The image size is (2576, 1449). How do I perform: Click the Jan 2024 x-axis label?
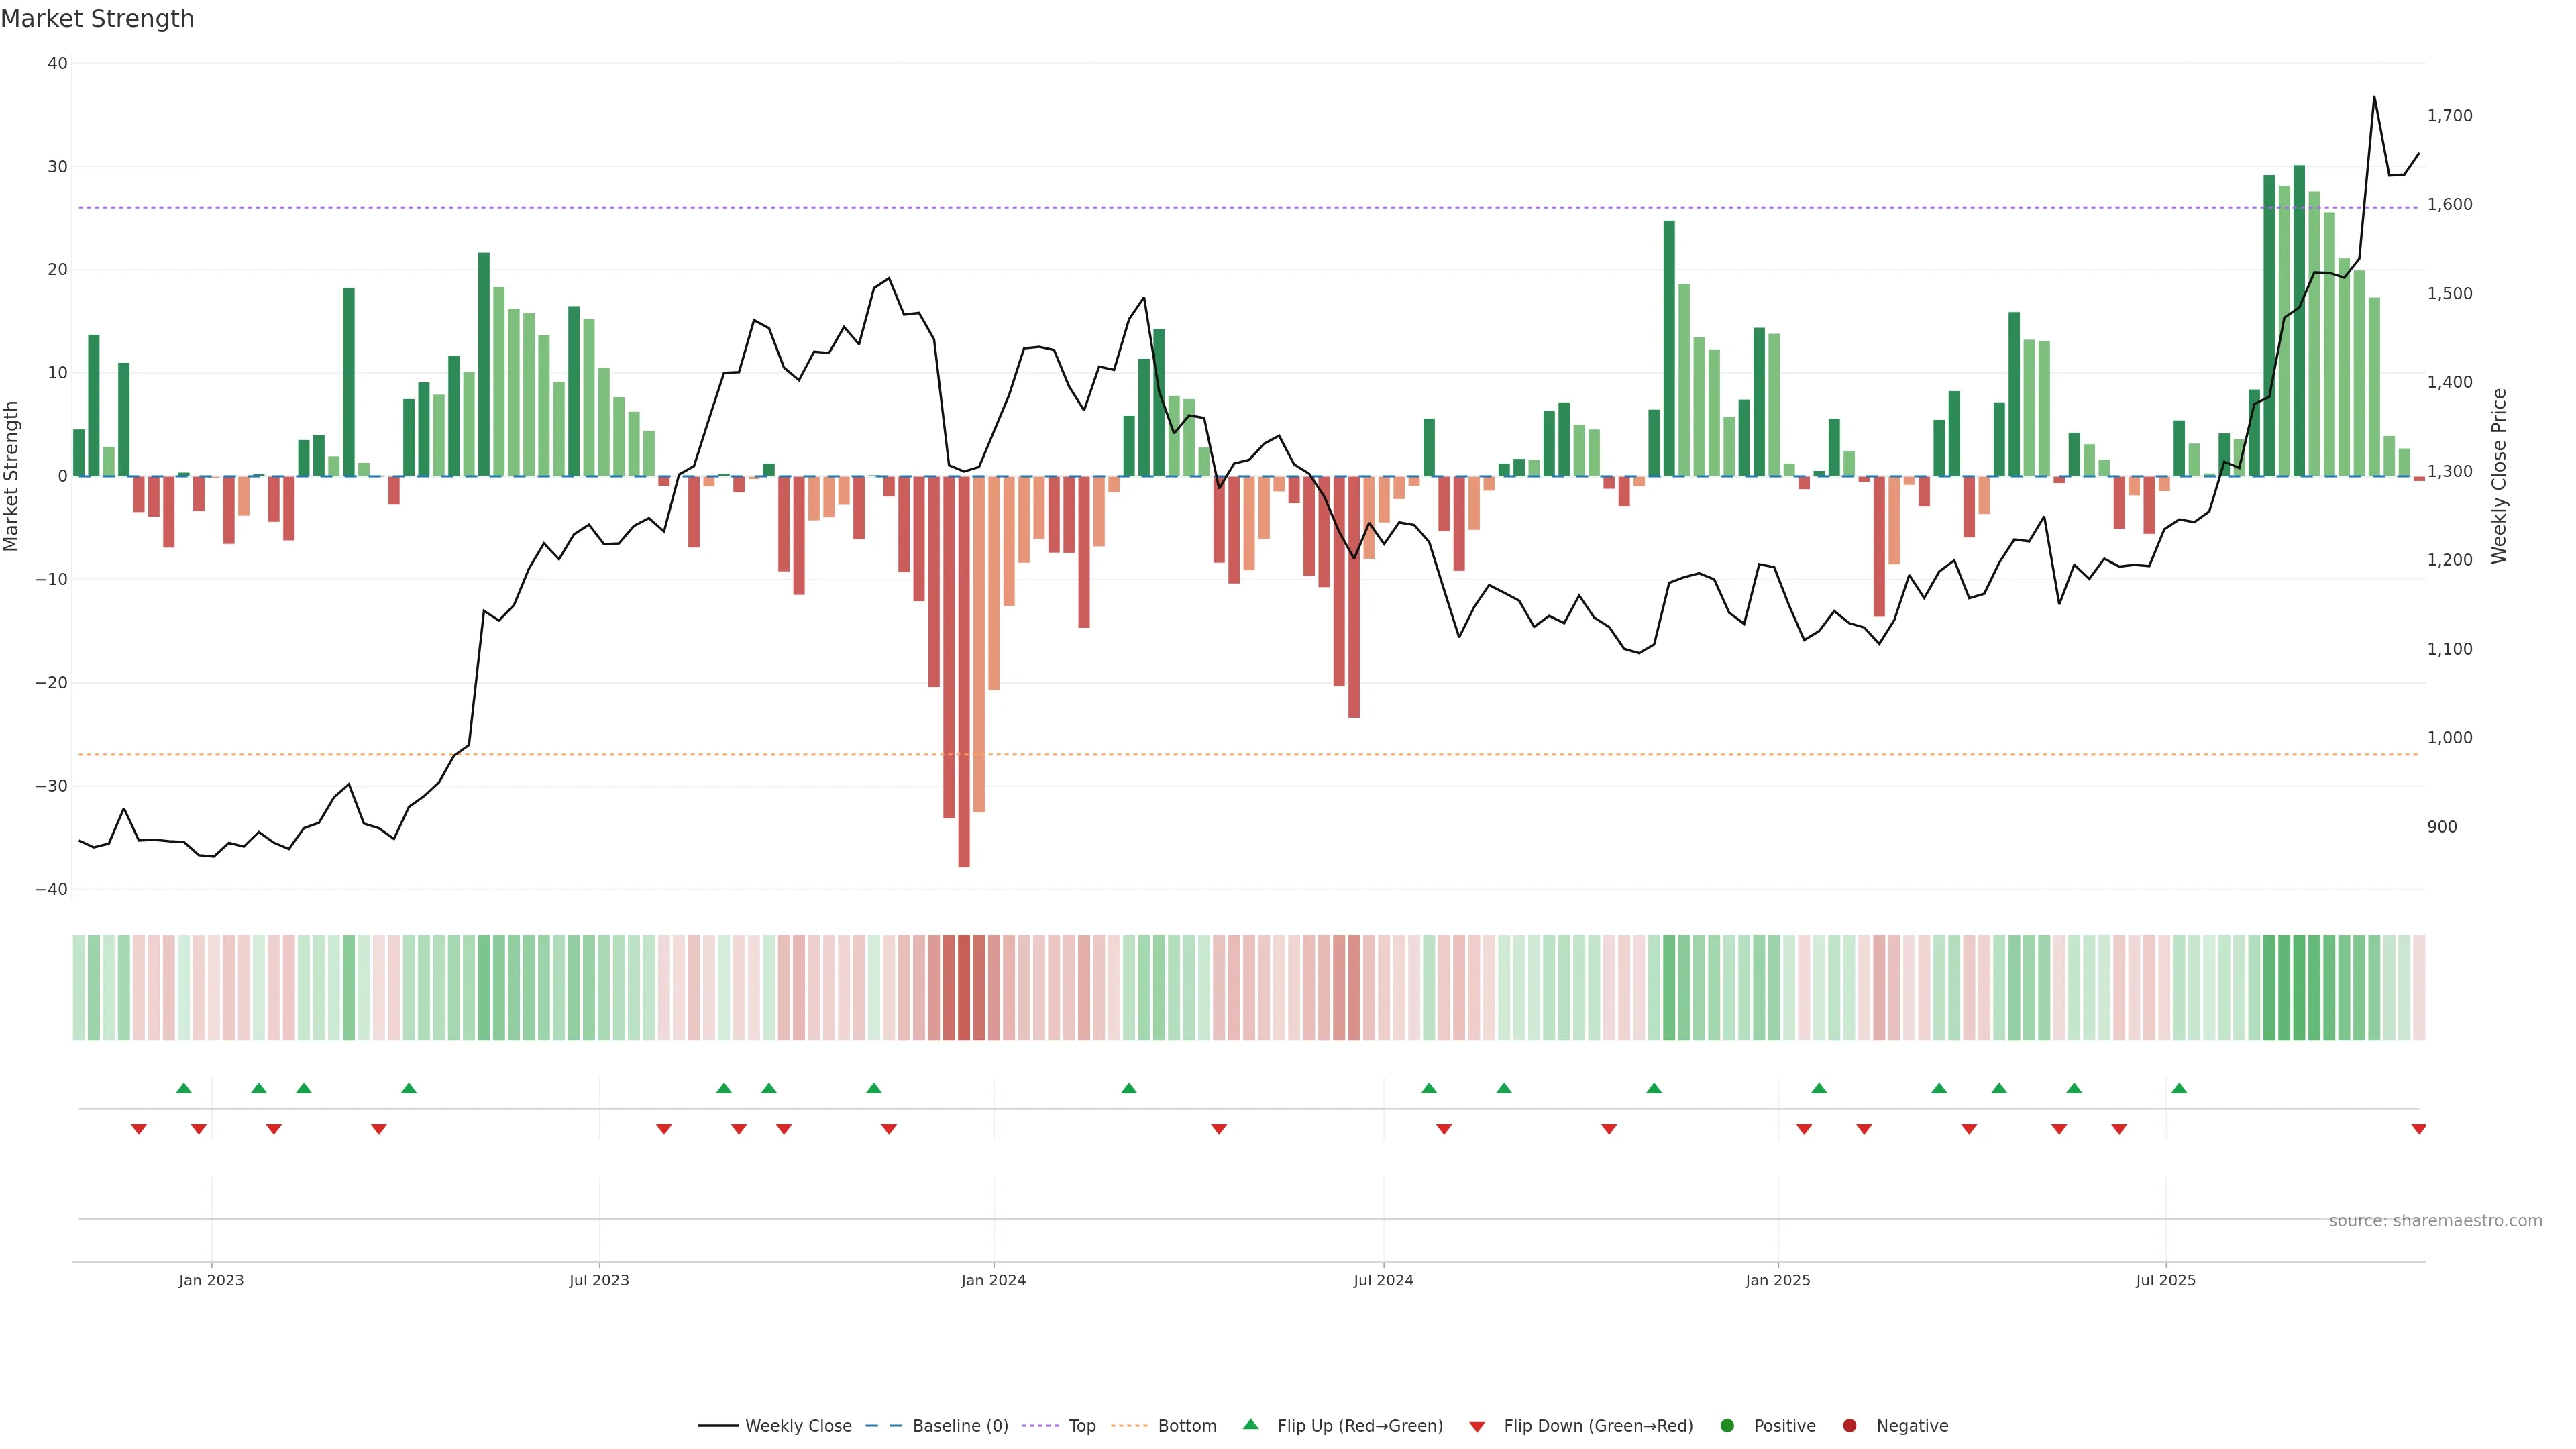[993, 1280]
